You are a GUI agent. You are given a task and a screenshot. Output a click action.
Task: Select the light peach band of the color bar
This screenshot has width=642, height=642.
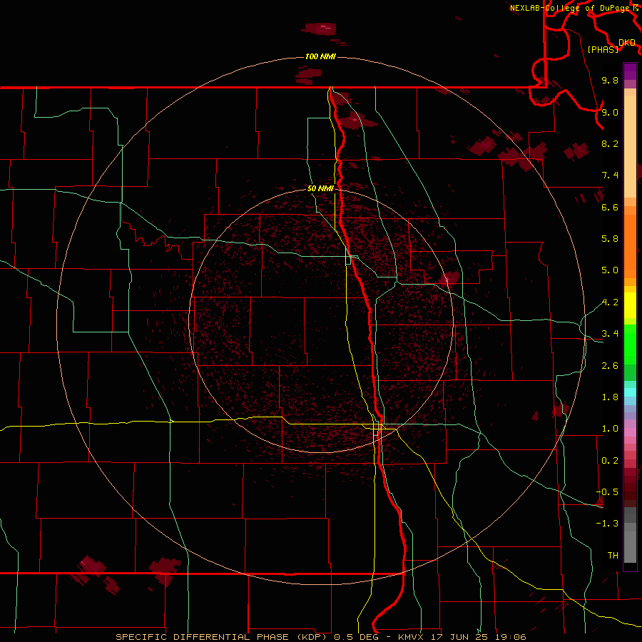coord(630,146)
